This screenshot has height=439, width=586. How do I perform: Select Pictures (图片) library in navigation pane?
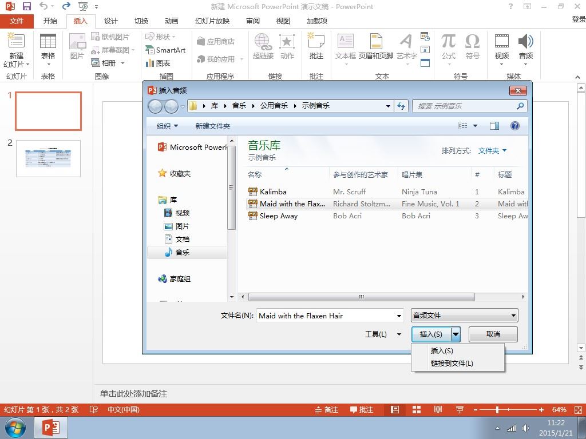177,226
